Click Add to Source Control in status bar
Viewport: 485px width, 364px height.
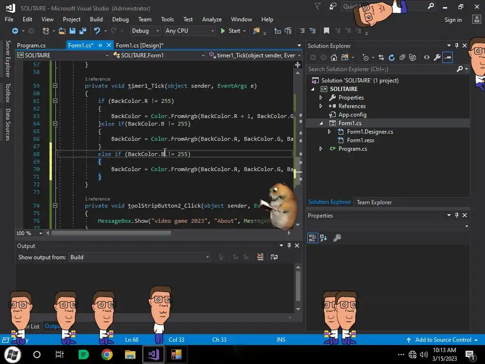pos(443,339)
